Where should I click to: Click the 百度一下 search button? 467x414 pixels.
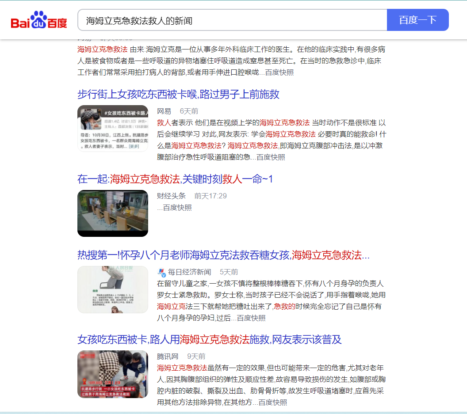point(417,20)
